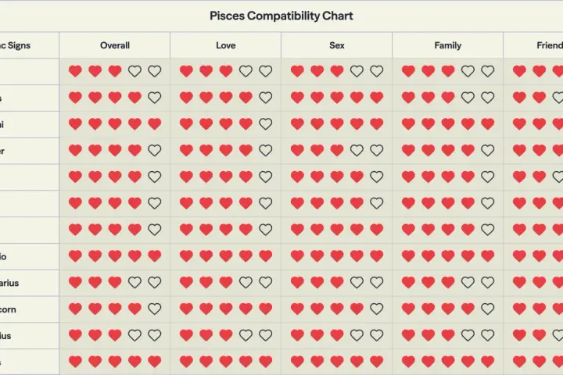Click the Capricorn row label
The height and width of the screenshot is (375, 563).
coord(8,309)
